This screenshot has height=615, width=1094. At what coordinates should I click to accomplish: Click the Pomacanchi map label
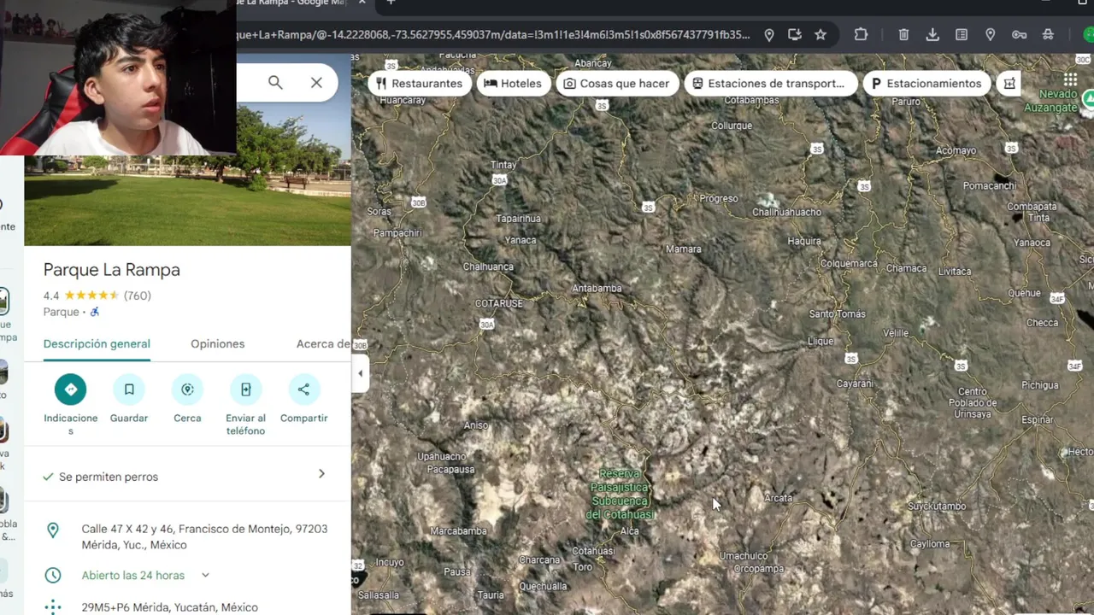(990, 186)
